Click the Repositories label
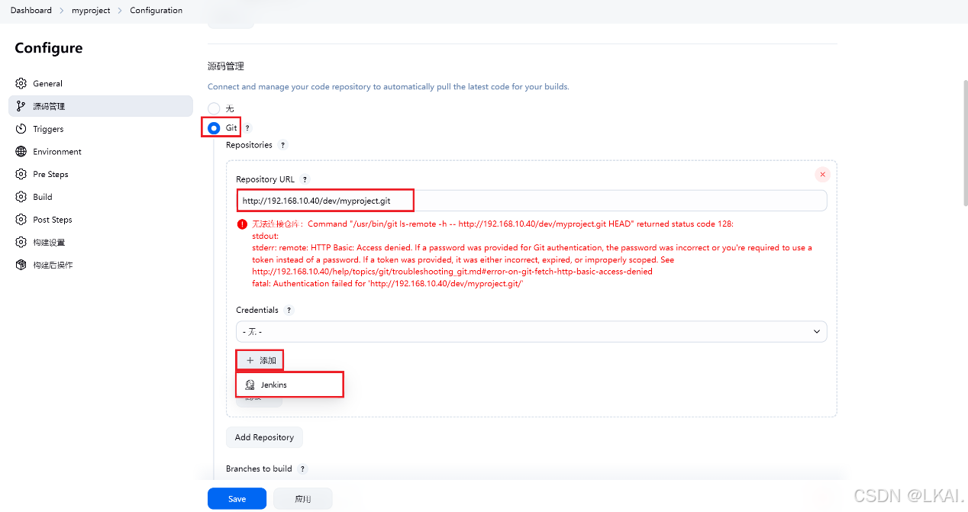 249,145
